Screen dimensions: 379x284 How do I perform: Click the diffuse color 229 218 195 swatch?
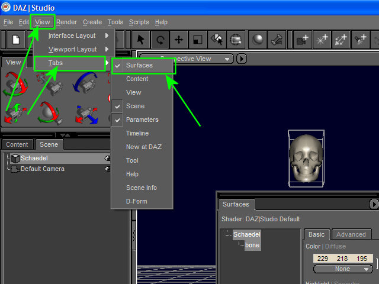point(343,259)
